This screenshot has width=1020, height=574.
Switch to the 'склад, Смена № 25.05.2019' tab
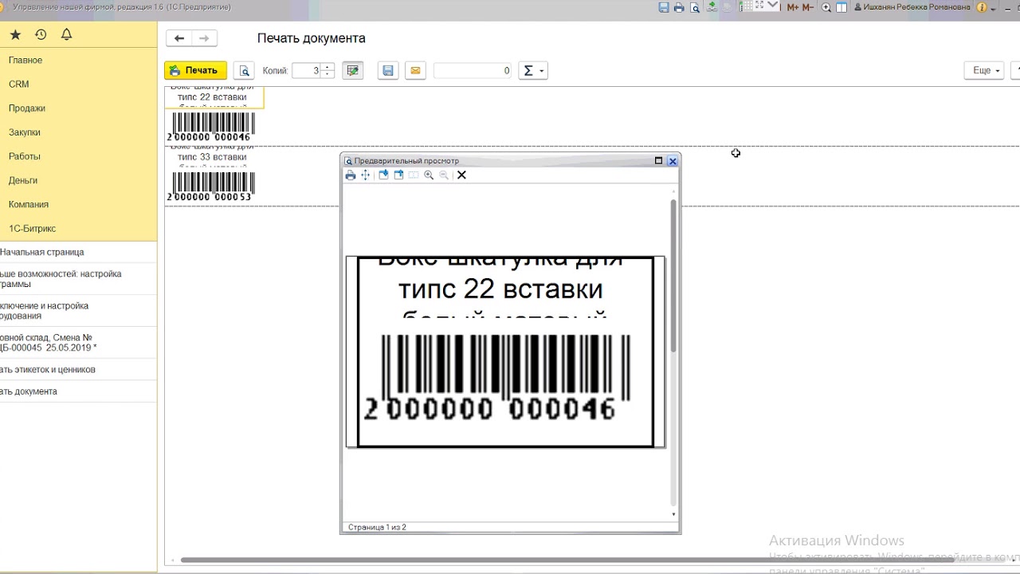(x=78, y=343)
